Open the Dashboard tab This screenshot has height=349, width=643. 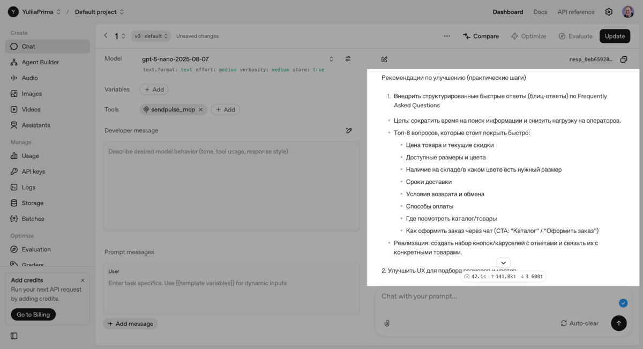pyautogui.click(x=507, y=11)
